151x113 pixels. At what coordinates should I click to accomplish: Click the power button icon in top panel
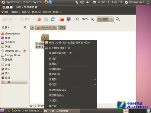pos(148,2)
